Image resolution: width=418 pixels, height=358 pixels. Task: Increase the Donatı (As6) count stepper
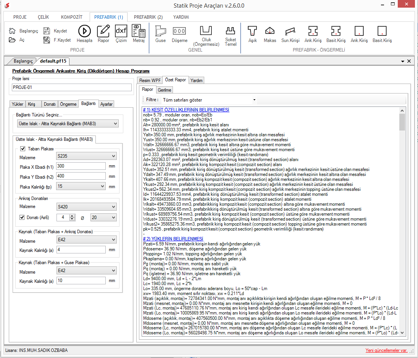(x=72, y=216)
